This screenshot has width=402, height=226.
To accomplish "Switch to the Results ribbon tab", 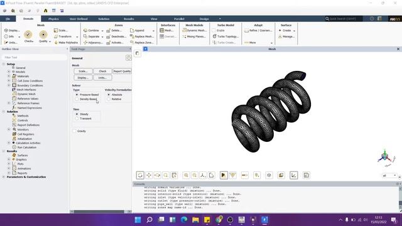I will point(129,19).
